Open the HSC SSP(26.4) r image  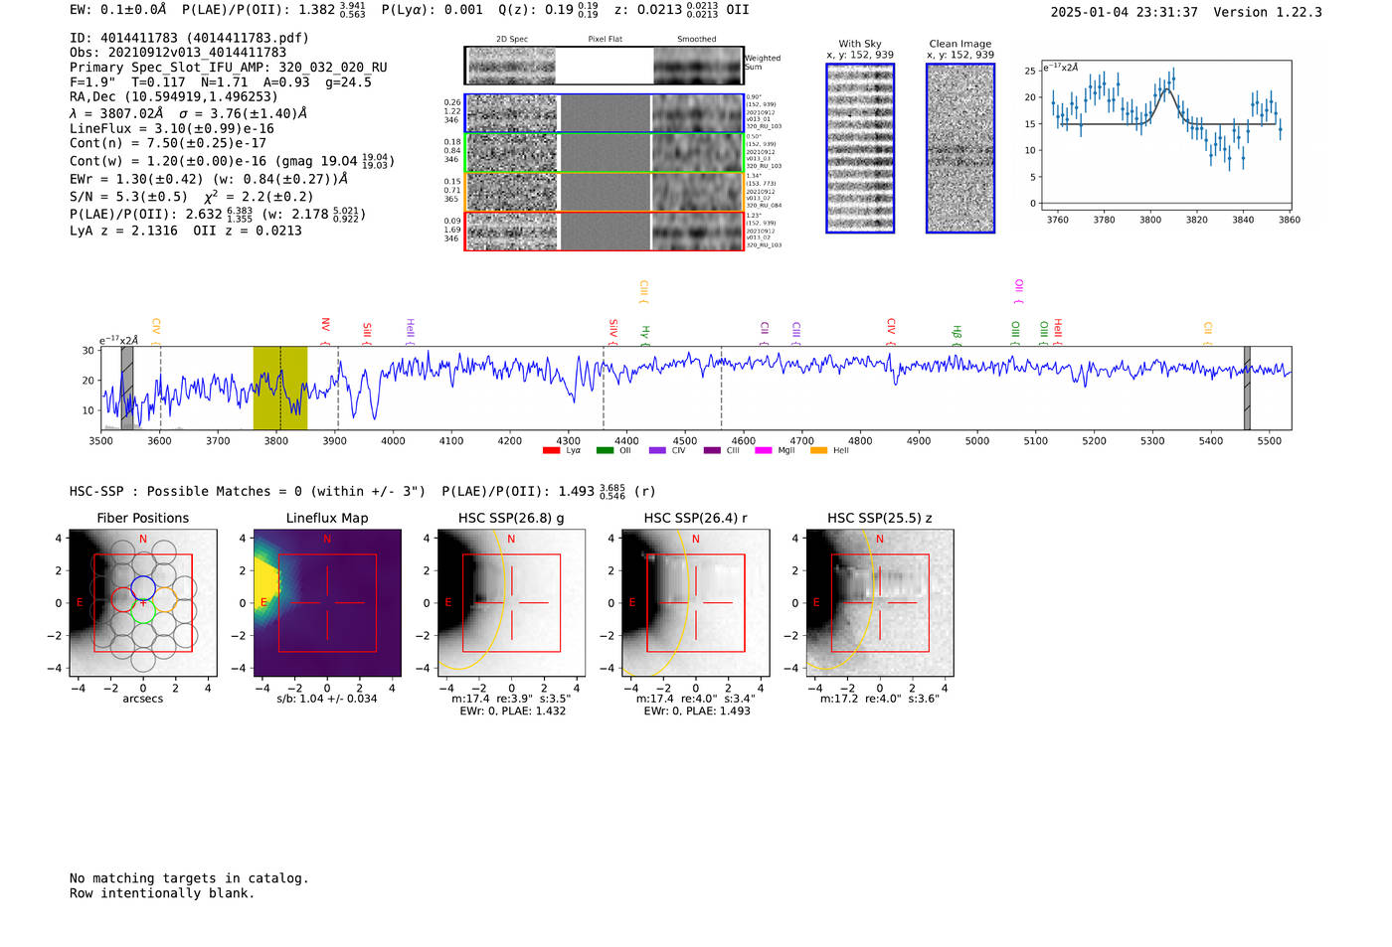pos(695,603)
